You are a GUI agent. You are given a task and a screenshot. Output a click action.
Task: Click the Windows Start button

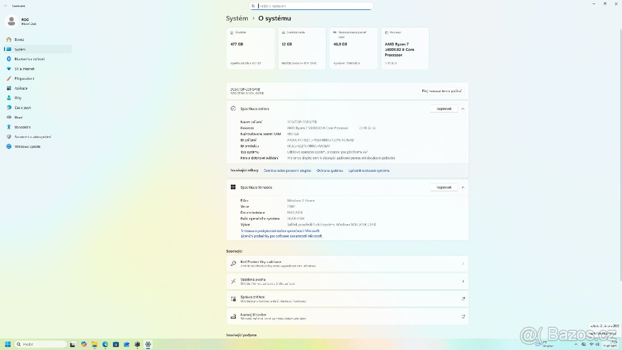(8, 344)
